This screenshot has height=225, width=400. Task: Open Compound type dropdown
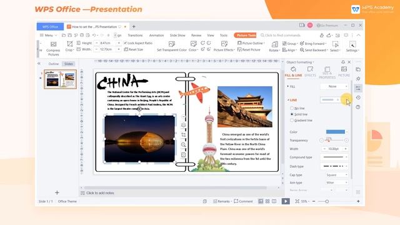[x=334, y=157]
